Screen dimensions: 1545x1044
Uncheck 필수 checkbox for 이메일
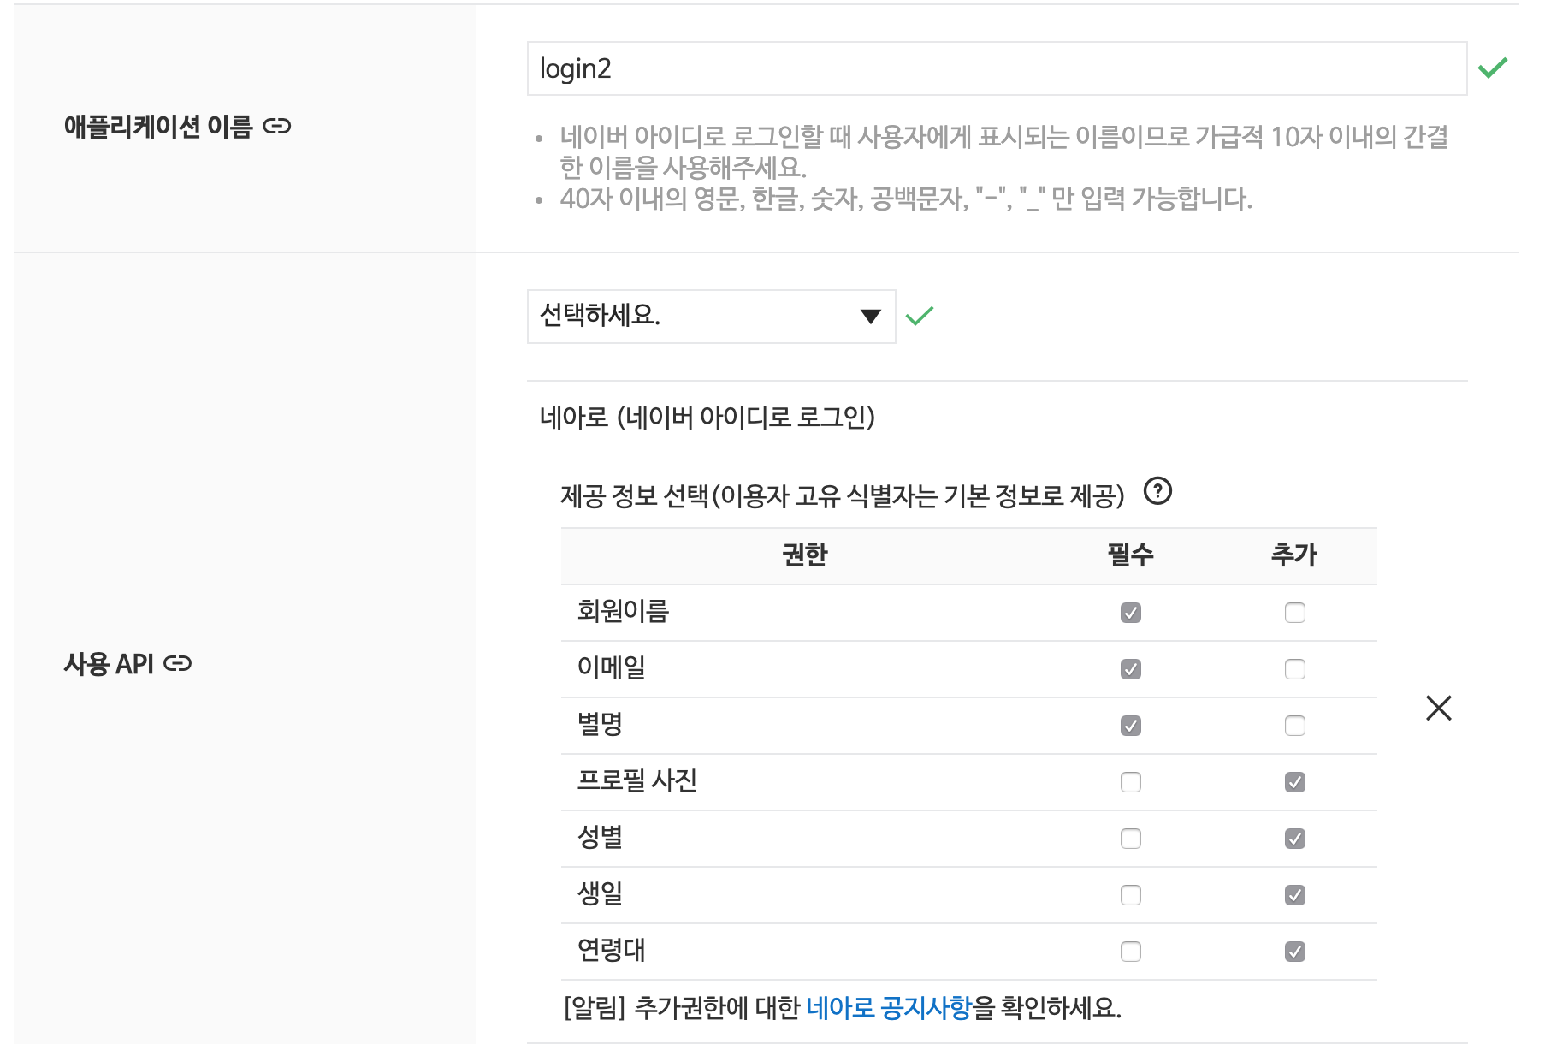click(x=1130, y=669)
